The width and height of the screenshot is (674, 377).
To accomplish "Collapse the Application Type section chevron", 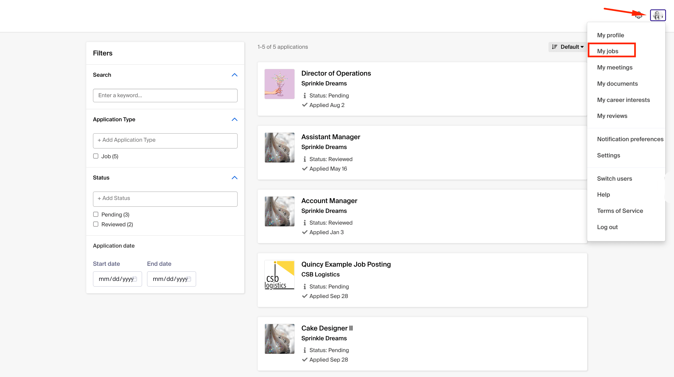I will pos(234,119).
